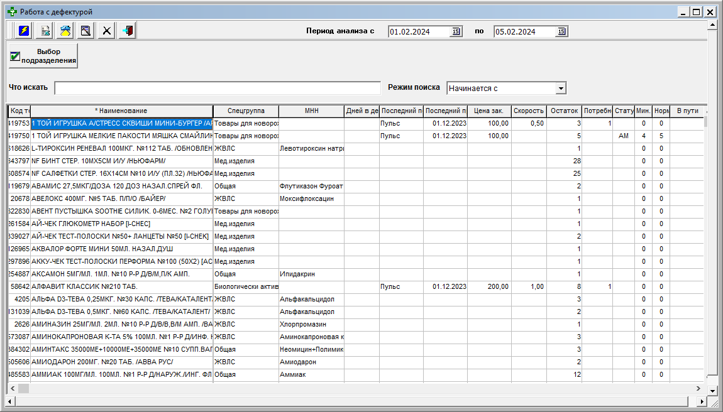Open the Режим поиска dropdown
This screenshot has width=723, height=412.
(561, 88)
